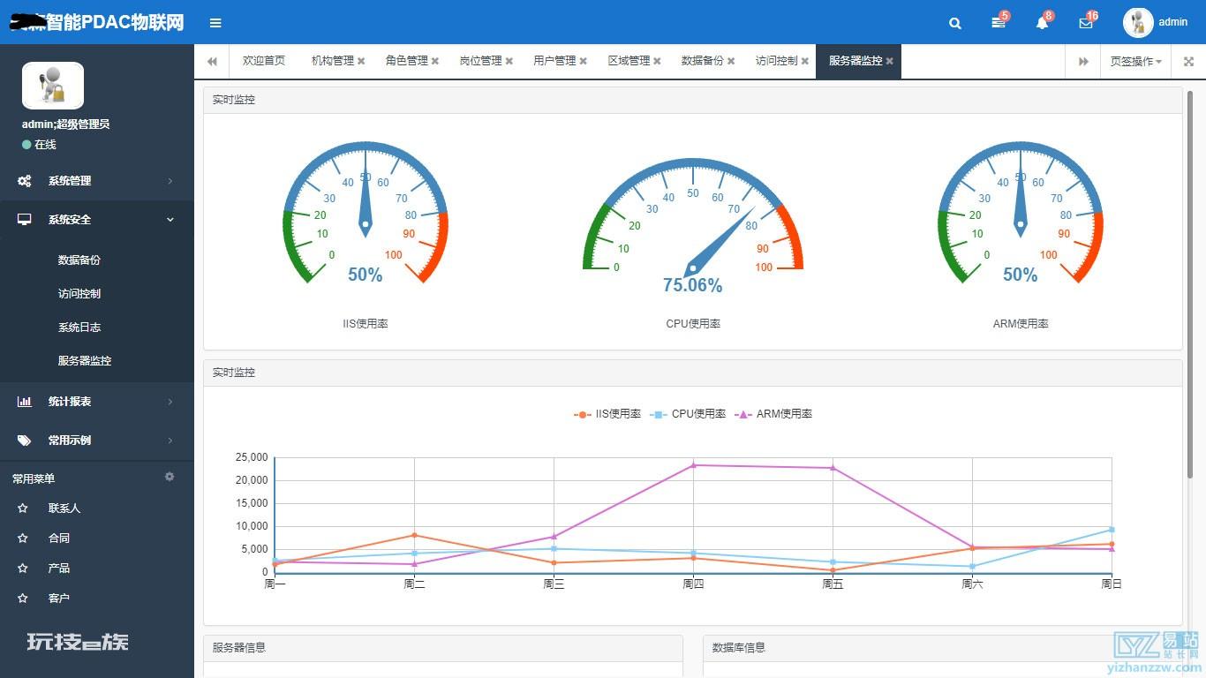Image resolution: width=1206 pixels, height=678 pixels.
Task: Click the ARM line peak point at 周四
Action: [x=693, y=465]
